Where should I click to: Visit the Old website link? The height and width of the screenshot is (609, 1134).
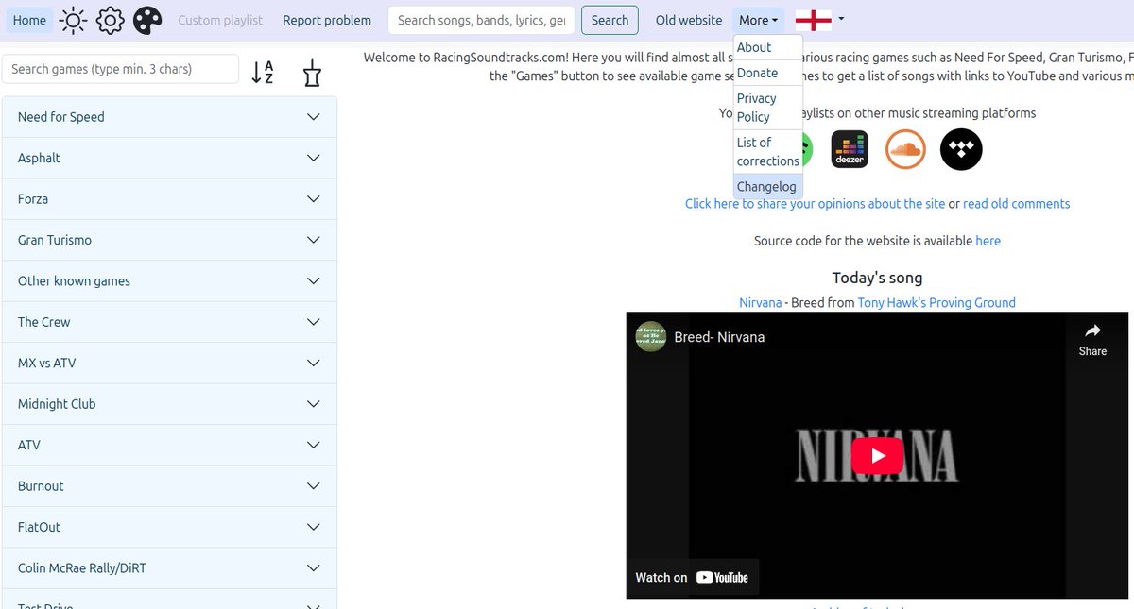coord(689,20)
